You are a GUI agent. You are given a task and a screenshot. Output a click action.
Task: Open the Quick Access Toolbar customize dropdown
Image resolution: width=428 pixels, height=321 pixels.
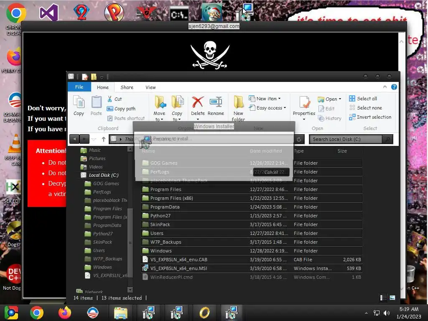[102, 77]
